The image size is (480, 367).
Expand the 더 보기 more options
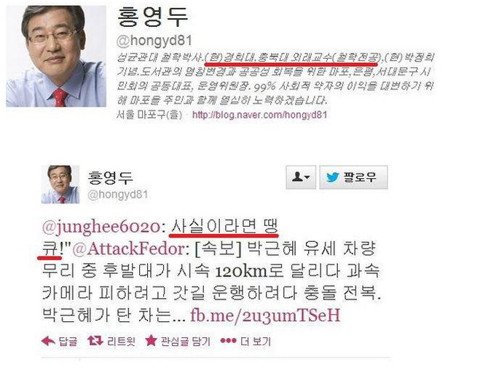click(x=256, y=341)
